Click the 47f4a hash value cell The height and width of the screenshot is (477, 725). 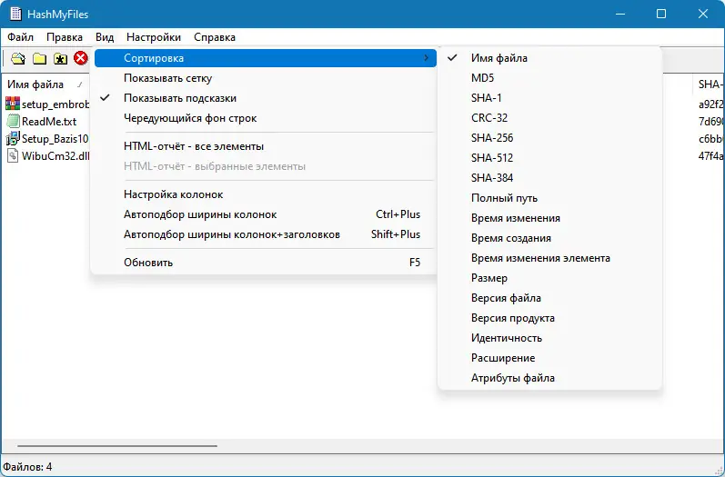tap(710, 156)
